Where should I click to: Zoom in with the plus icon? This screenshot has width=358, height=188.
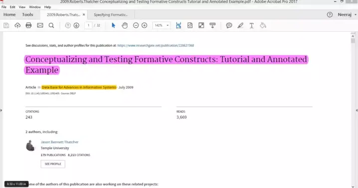(x=144, y=25)
